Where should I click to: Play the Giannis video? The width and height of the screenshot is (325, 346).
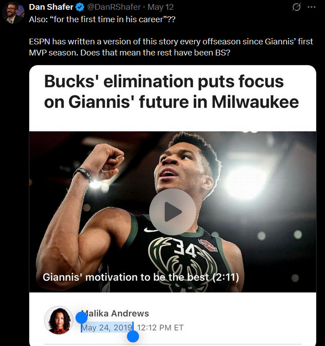[x=172, y=212]
